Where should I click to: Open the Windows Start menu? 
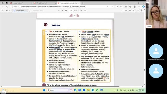[44, 90]
